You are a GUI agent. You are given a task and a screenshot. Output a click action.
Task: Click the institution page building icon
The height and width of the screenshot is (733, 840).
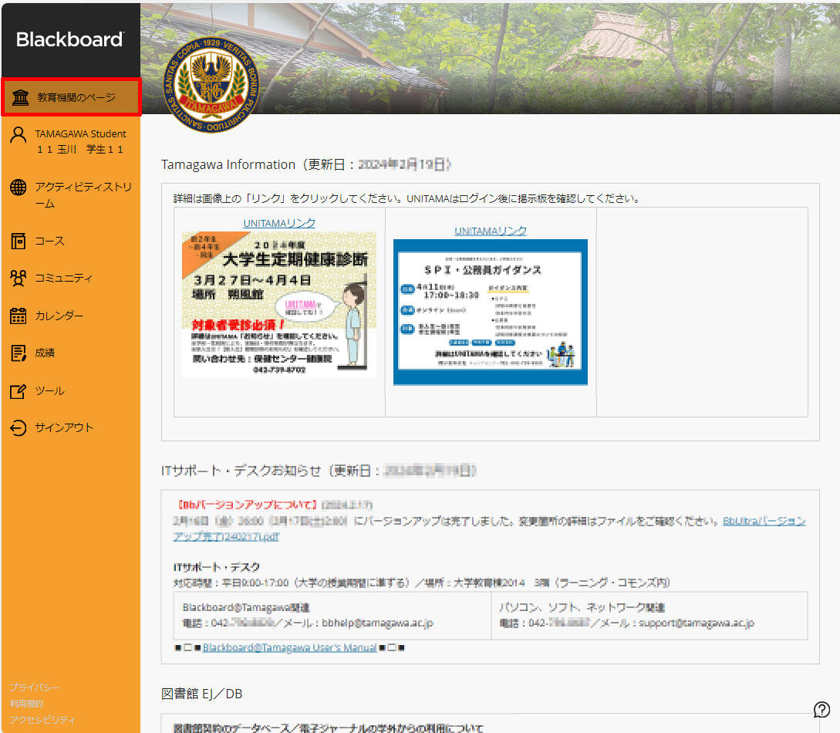click(x=20, y=97)
